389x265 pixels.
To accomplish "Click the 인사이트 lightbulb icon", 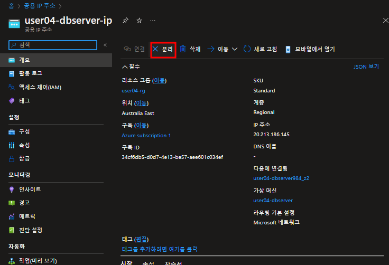I will pyautogui.click(x=12, y=190).
